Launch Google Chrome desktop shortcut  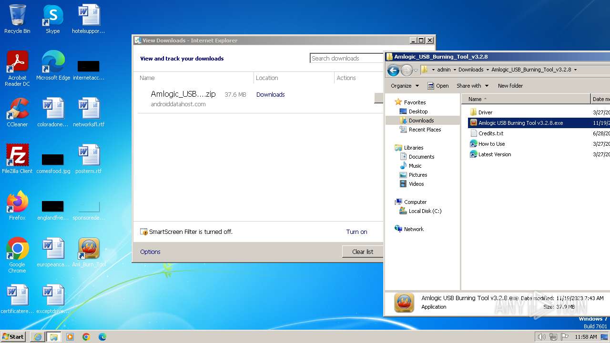click(17, 255)
